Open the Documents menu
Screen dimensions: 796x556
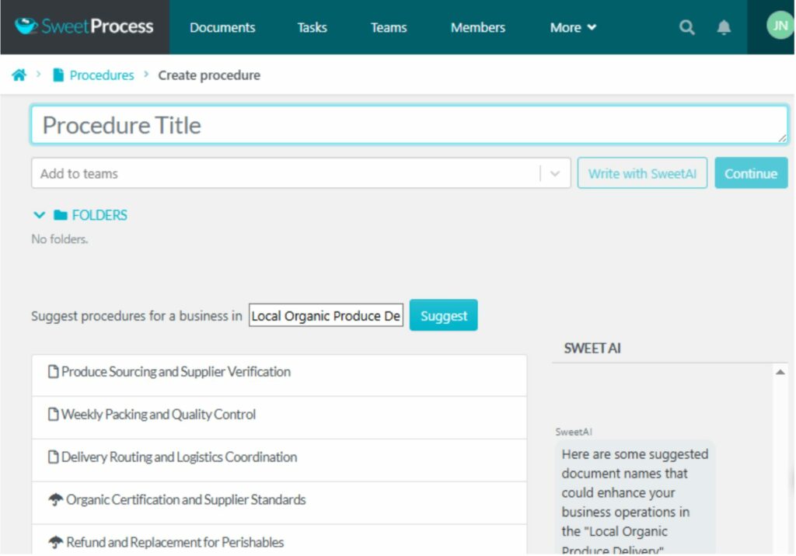pos(222,27)
